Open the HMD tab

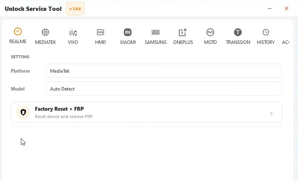point(100,37)
